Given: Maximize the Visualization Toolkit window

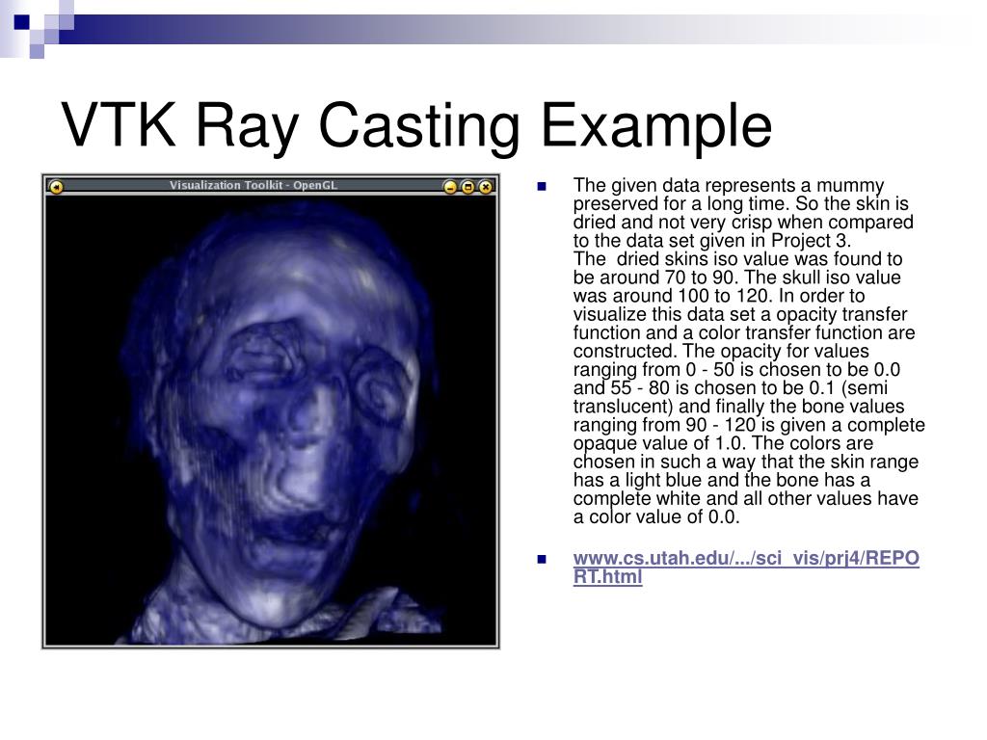Looking at the screenshot, I should pyautogui.click(x=467, y=187).
